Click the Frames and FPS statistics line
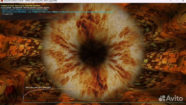The height and width of the screenshot is (105, 186). (x=25, y=8)
